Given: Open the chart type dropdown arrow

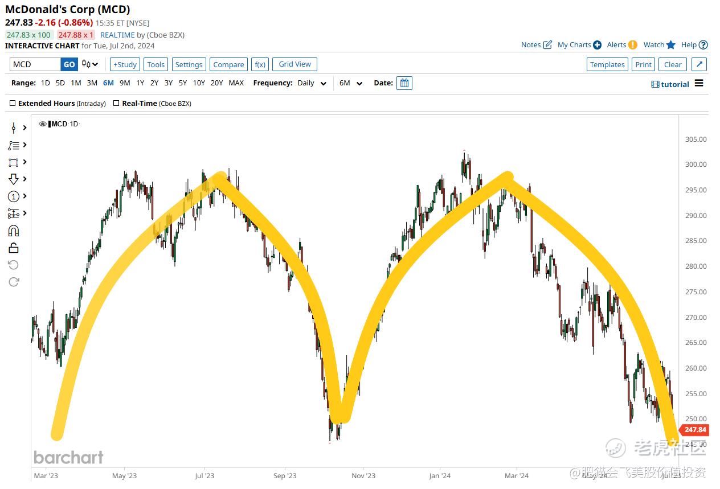Looking at the screenshot, I should (95, 65).
